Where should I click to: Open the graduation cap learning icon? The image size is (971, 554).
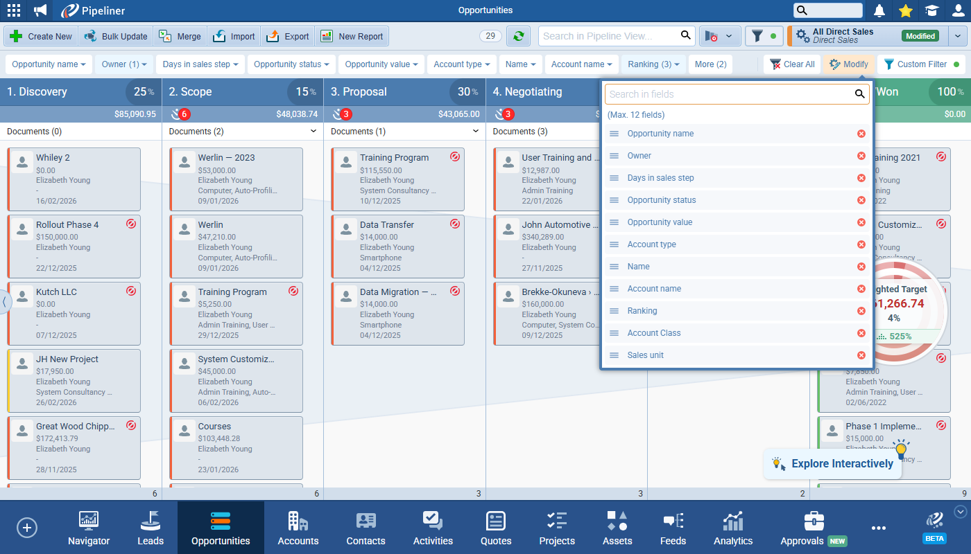pos(931,10)
